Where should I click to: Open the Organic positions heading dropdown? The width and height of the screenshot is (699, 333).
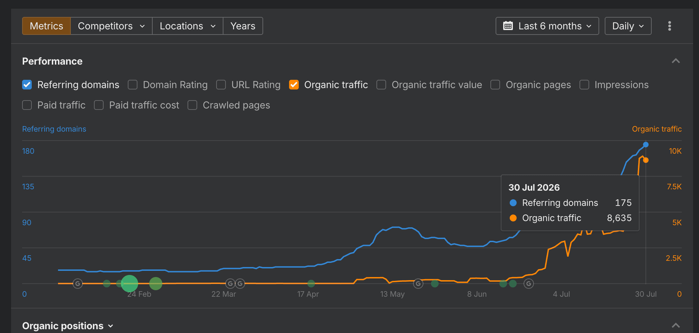click(68, 326)
